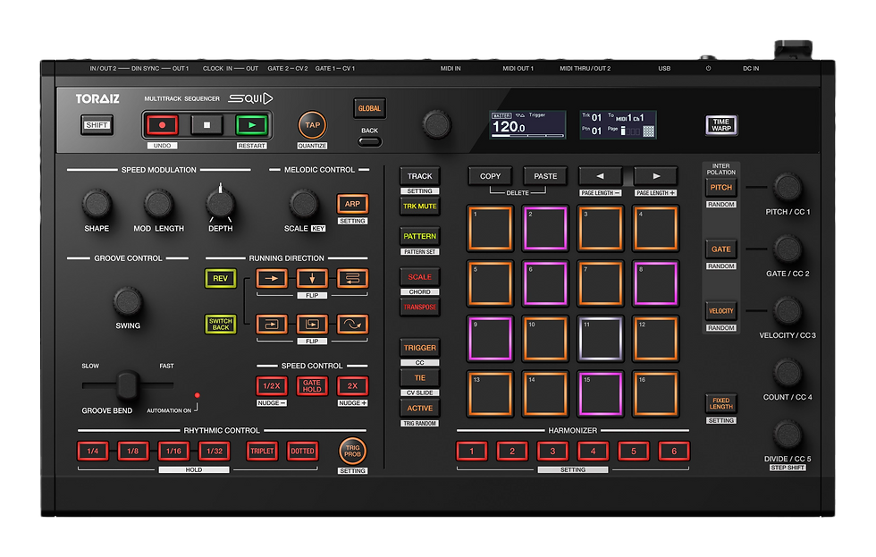Select the 1/4 rhythmic control button
This screenshot has height=557, width=876.
pyautogui.click(x=93, y=451)
